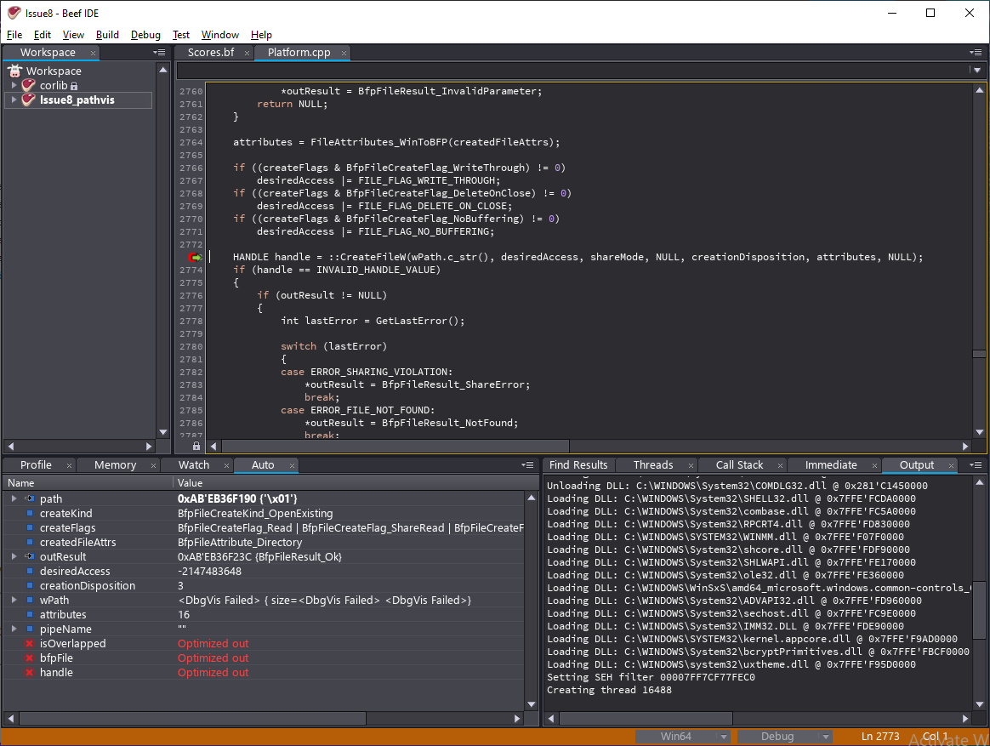Open the editor navigation bar dropdown arrow
Image resolution: width=990 pixels, height=746 pixels.
pyautogui.click(x=976, y=70)
